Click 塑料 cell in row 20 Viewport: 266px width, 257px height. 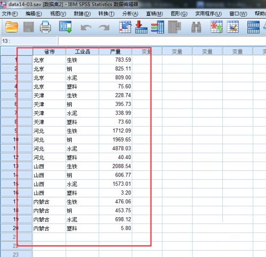pyautogui.click(x=82, y=228)
